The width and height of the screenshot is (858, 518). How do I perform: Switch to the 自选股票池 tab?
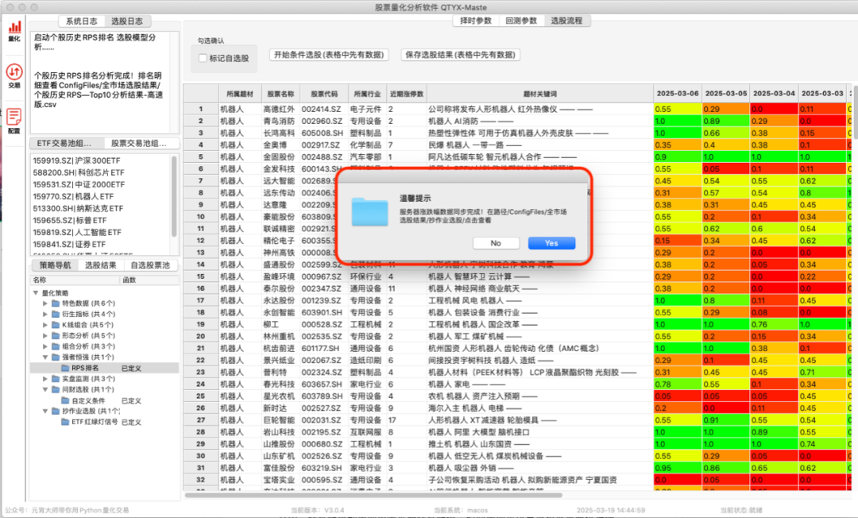tap(150, 265)
